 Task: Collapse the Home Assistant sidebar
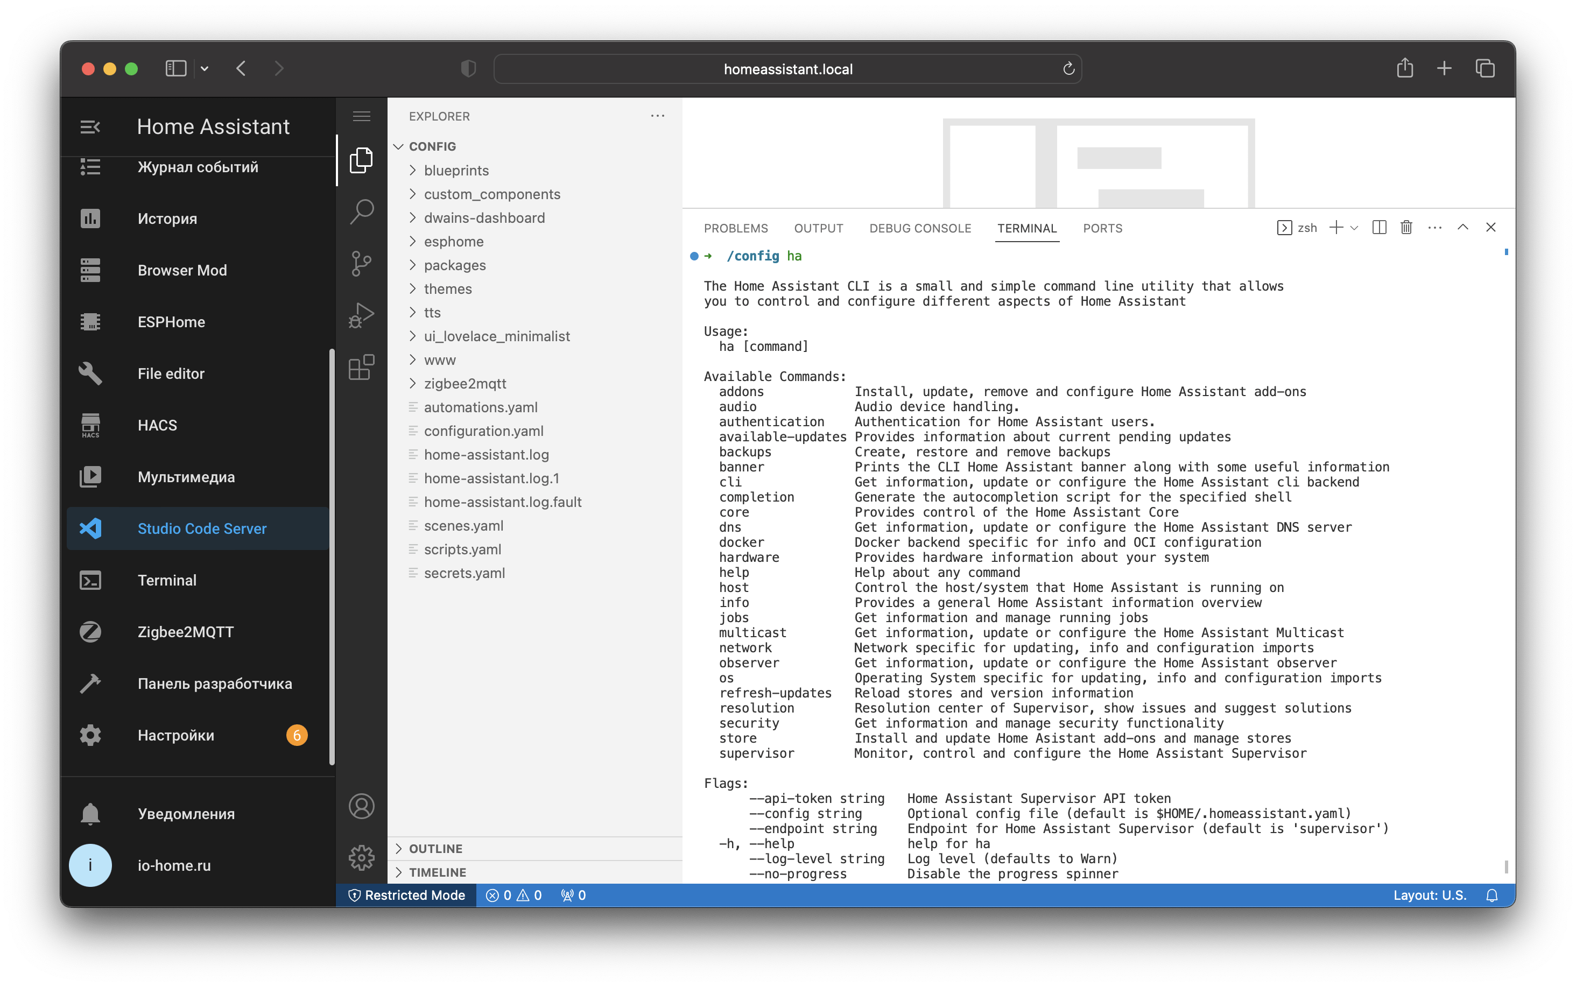90,126
